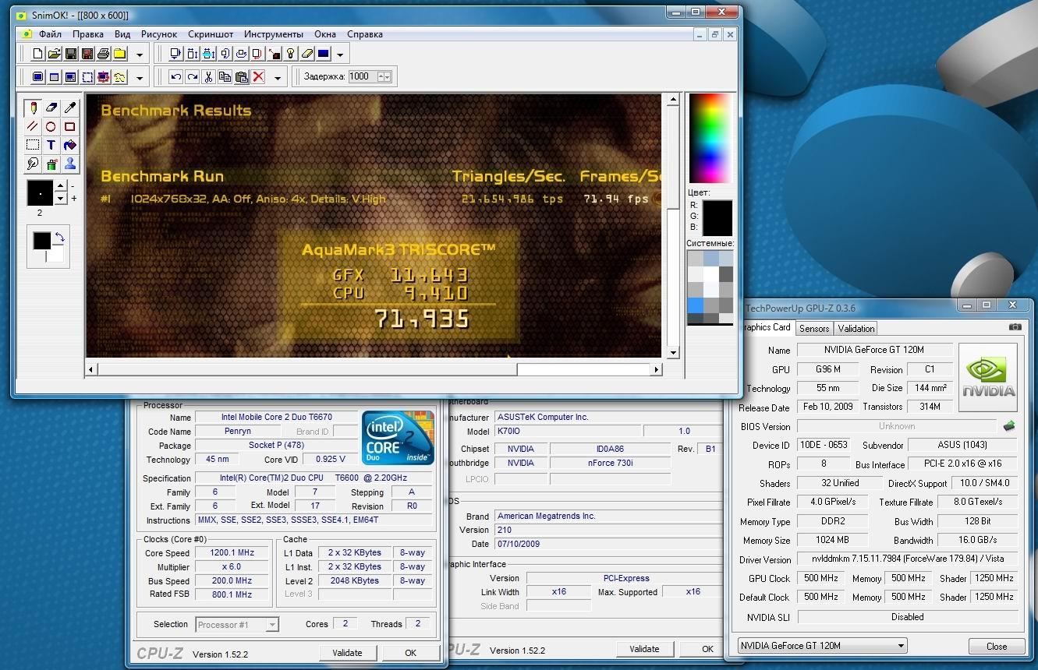This screenshot has width=1038, height=670.
Task: Select the Stamp tool
Action: click(69, 164)
